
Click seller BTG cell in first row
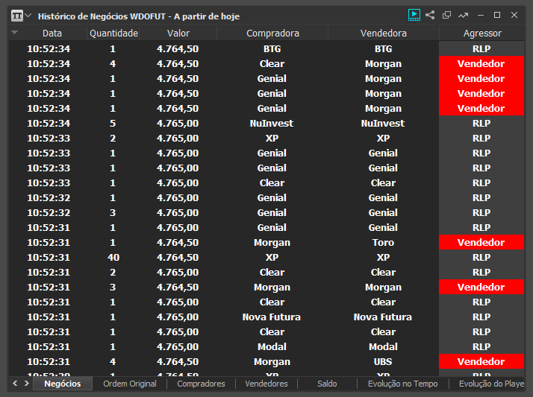coord(383,49)
